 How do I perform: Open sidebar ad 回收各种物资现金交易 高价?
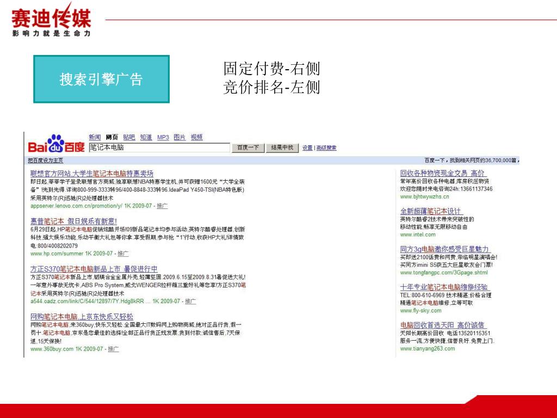coord(443,173)
